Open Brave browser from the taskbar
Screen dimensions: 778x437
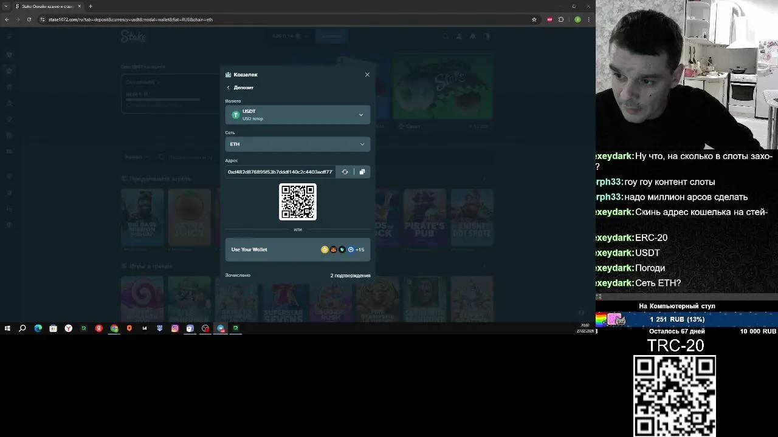point(129,328)
